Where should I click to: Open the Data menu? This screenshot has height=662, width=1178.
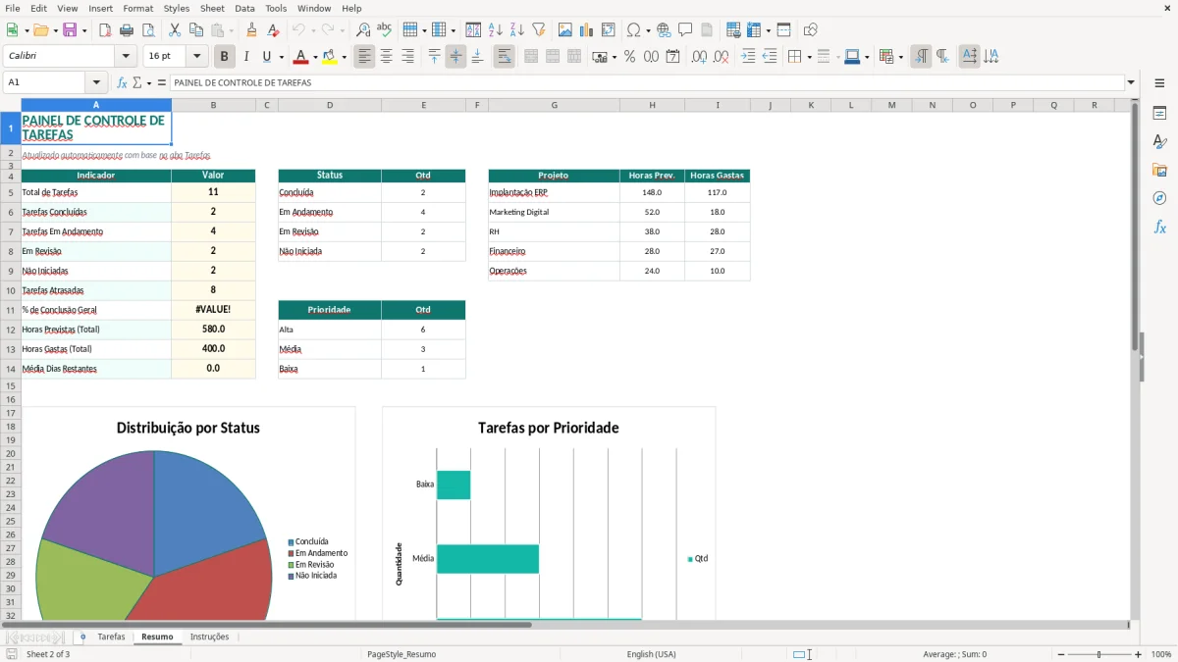tap(244, 8)
